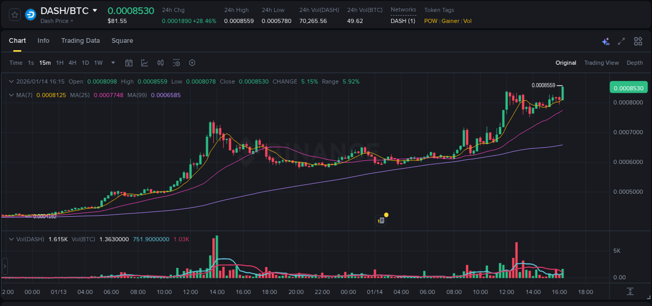
Task: Click the favorite star next to DASH/BTC
Action: tap(14, 14)
